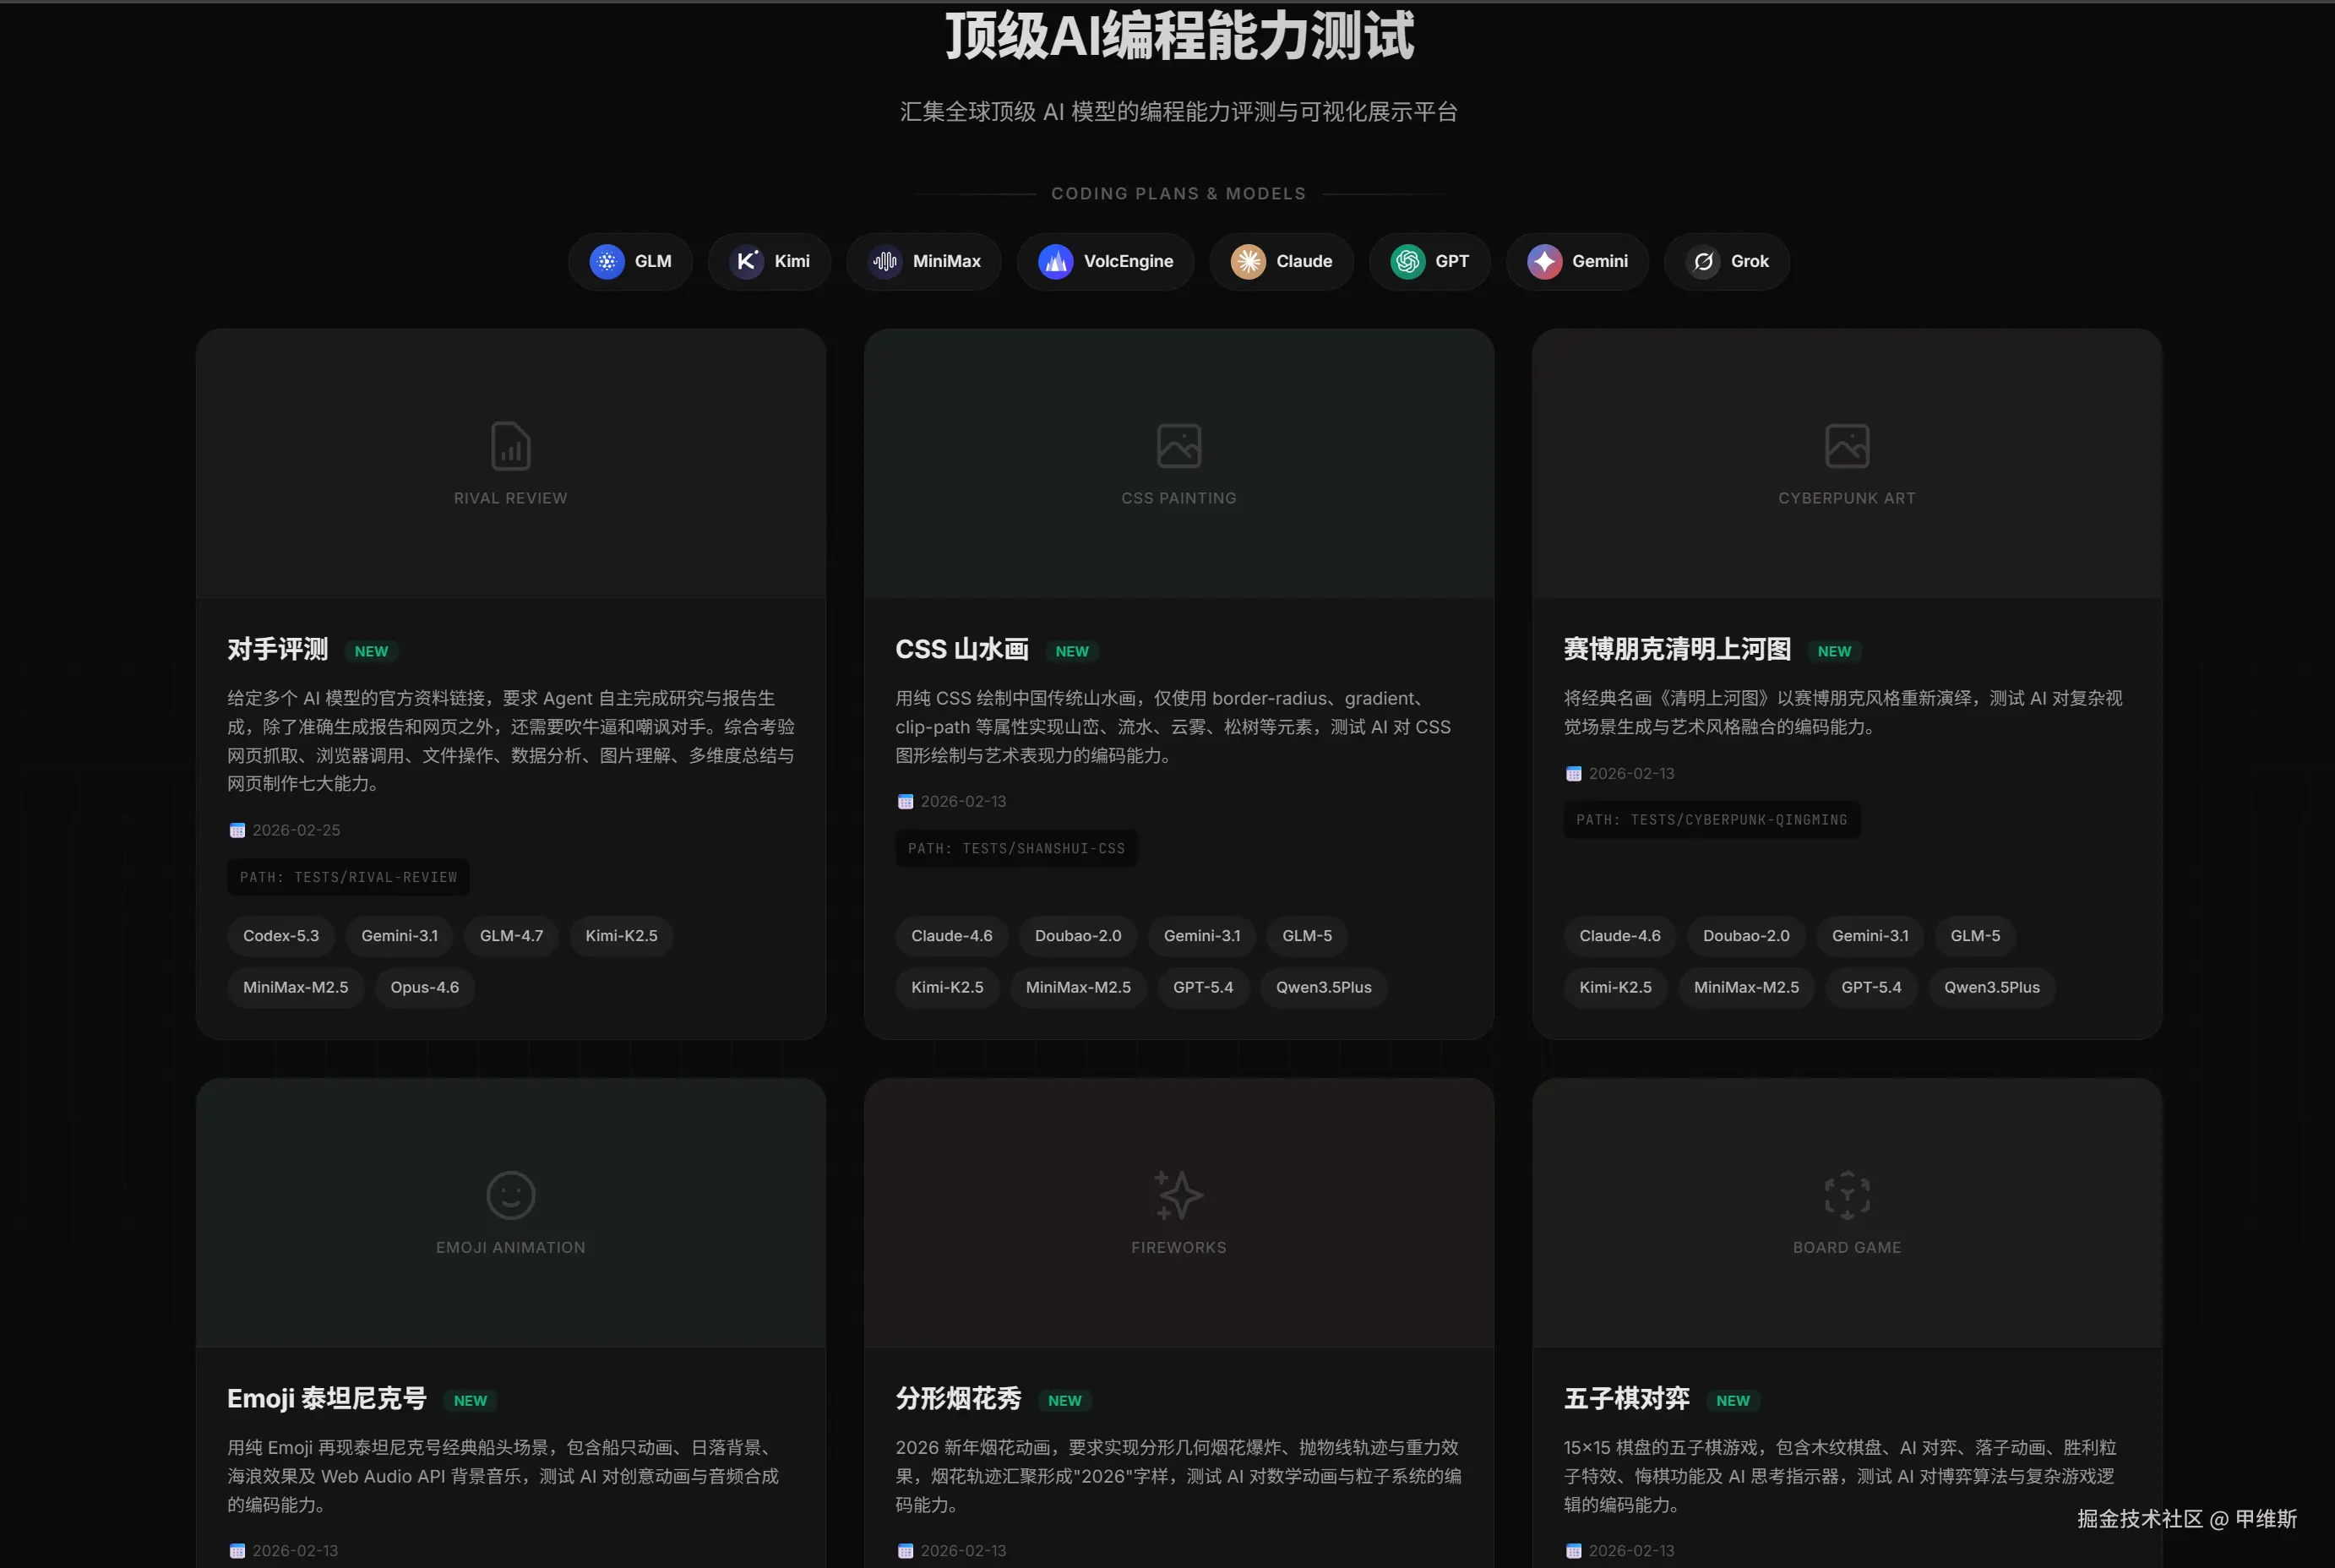The image size is (2335, 1568).
Task: Open the 赛博朋克清明上河图 card title
Action: 1677,649
